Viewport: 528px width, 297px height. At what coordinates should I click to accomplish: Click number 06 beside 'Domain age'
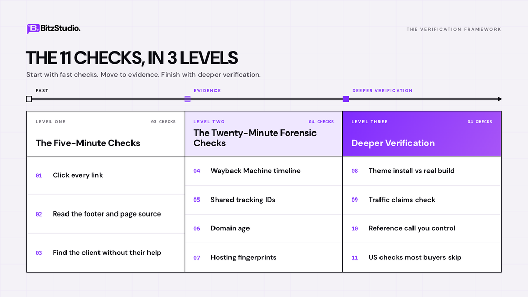coord(196,229)
